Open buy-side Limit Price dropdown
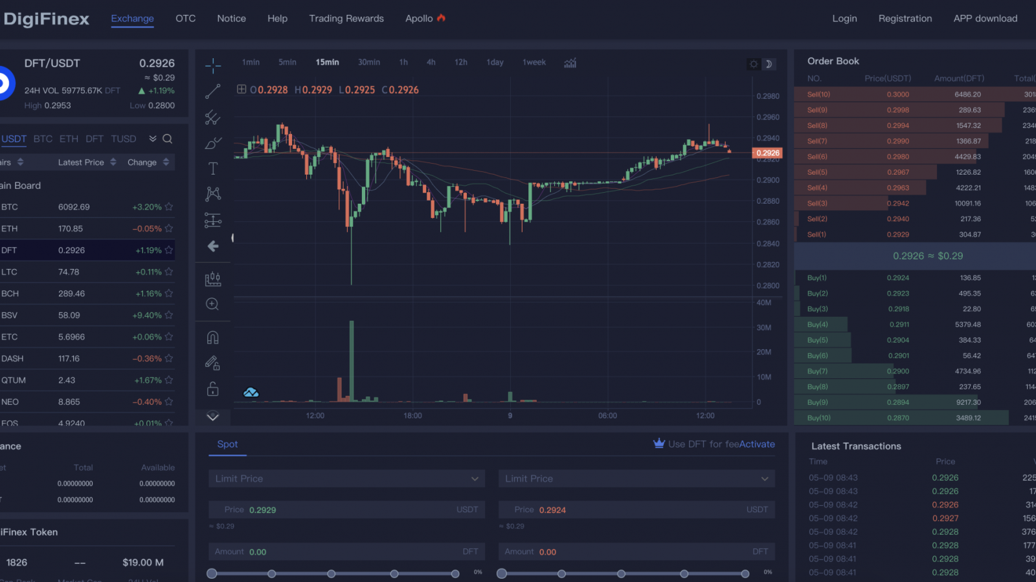 tap(346, 479)
